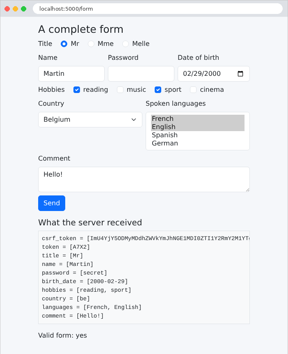Click the 'What the server received' heading
This screenshot has width=288, height=354.
pyautogui.click(x=90, y=222)
